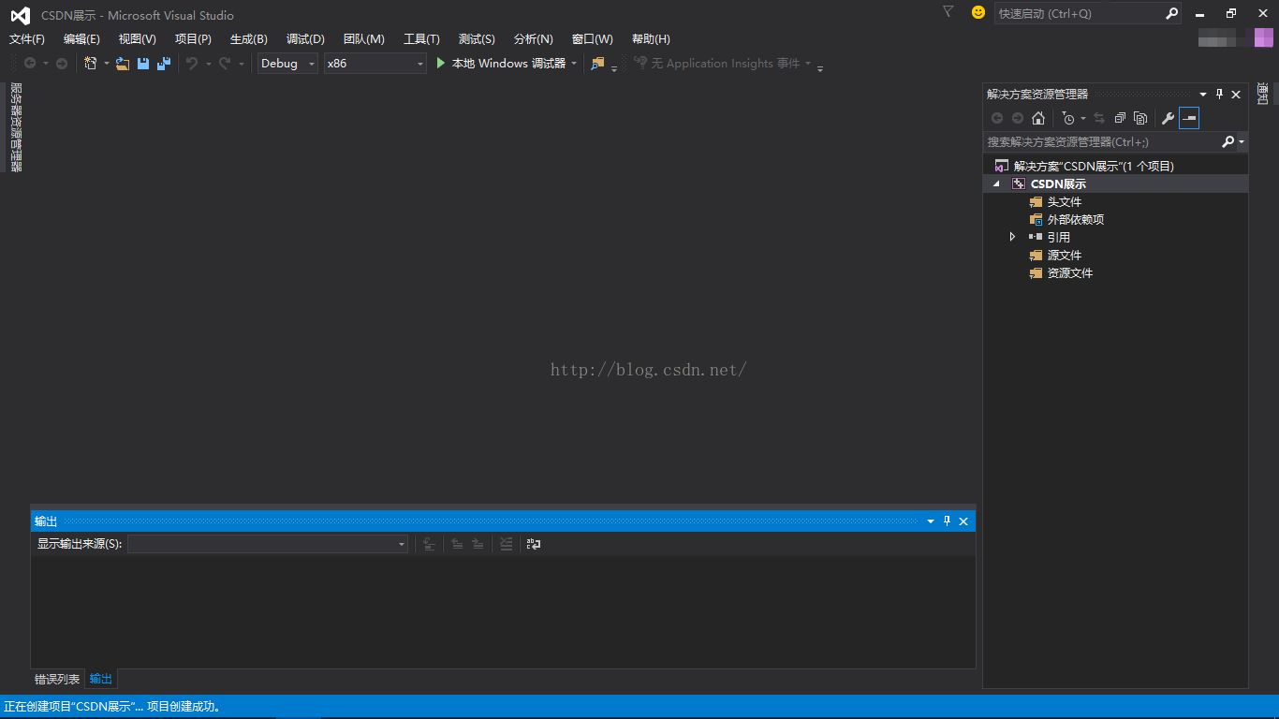This screenshot has width=1279, height=719.
Task: Click Go to Previous Message output icon
Action: pos(457,544)
